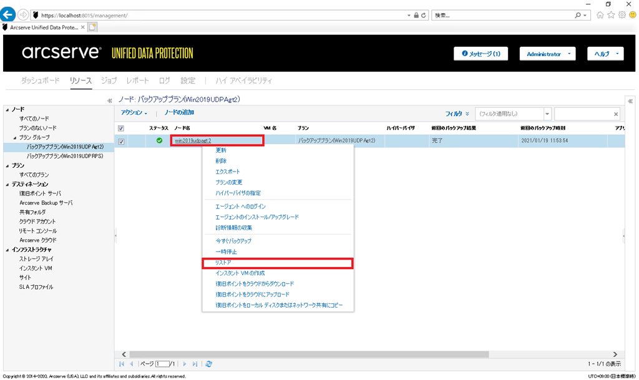
Task: Open the ヘルプ dropdown menu
Action: coord(605,54)
